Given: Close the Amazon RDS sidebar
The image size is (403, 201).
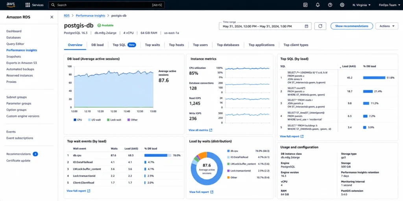Looking at the screenshot, I should (x=52, y=17).
